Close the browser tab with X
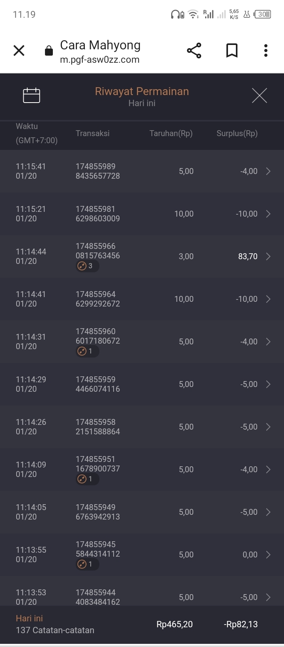This screenshot has width=284, height=647. pos(19,50)
